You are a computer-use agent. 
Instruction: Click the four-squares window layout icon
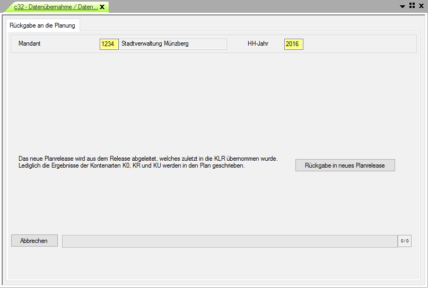(412, 6)
